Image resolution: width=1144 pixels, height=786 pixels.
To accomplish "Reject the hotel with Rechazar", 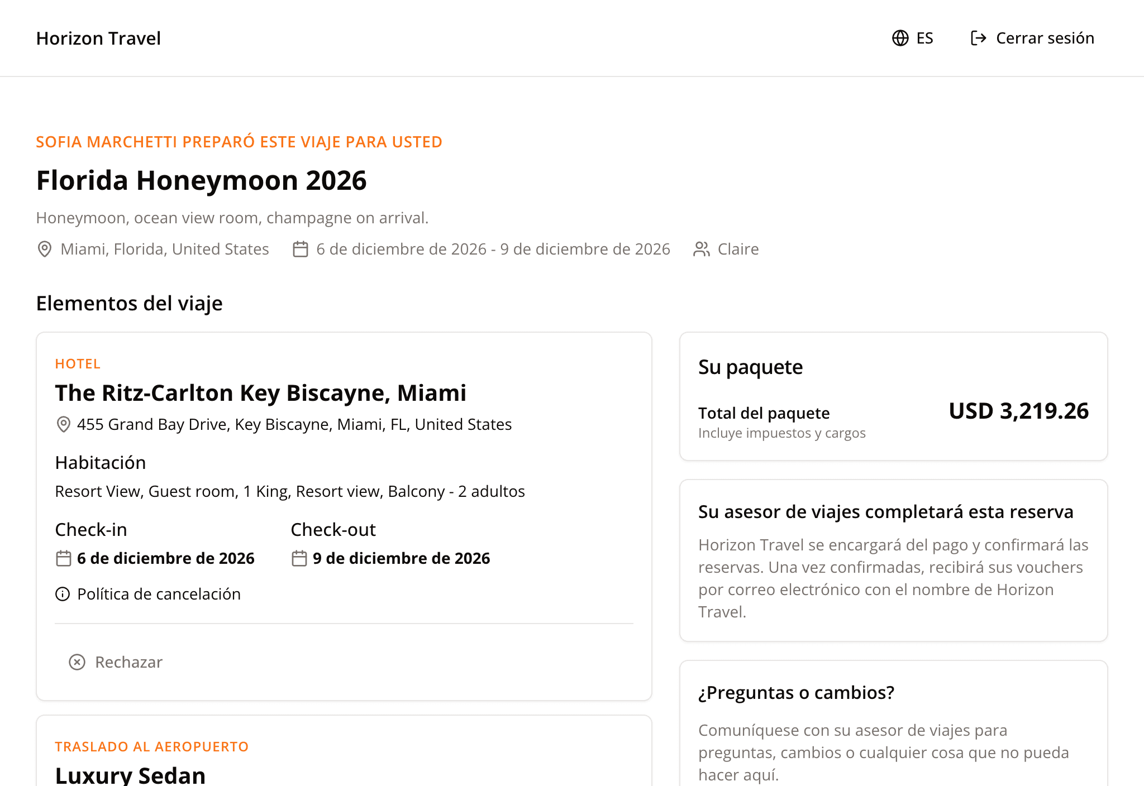I will (x=116, y=662).
